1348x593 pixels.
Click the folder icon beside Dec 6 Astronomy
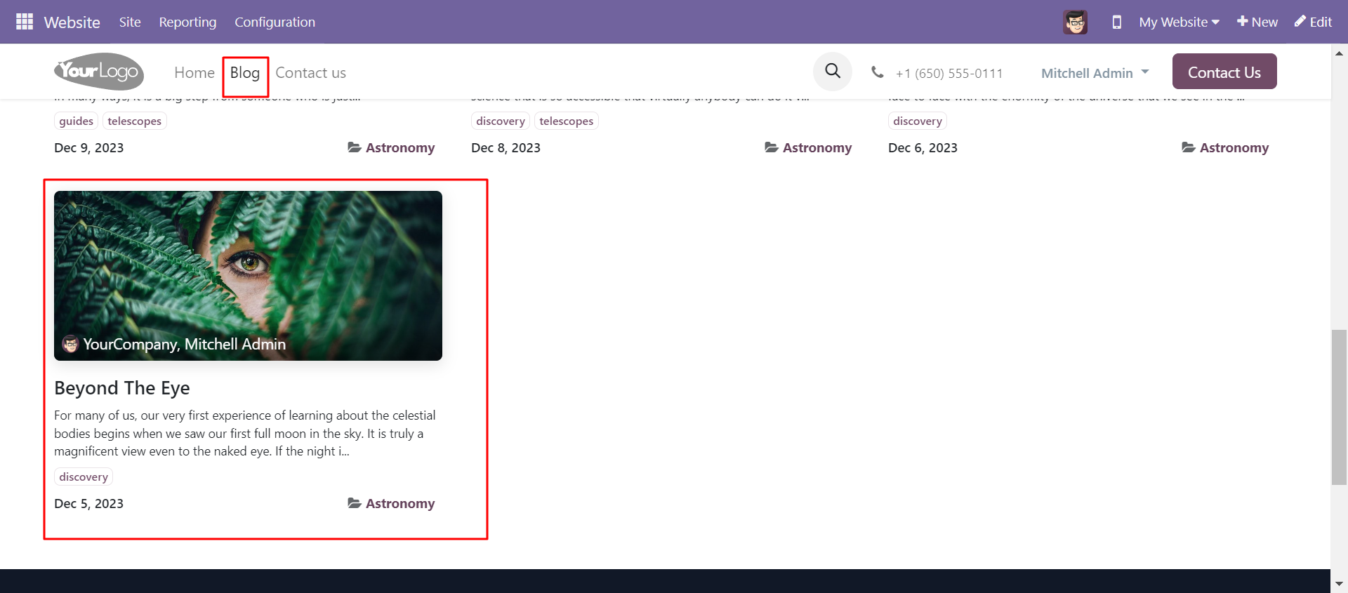1189,147
